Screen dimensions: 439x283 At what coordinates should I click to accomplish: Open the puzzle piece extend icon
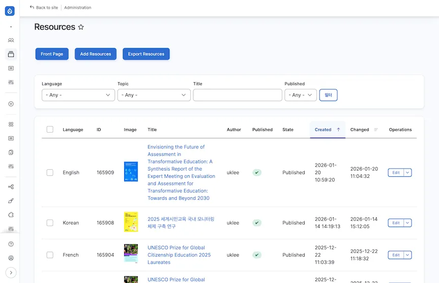pyautogui.click(x=11, y=215)
